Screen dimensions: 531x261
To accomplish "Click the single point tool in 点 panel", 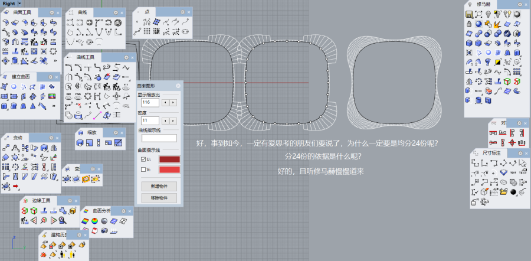I will tap(137, 22).
